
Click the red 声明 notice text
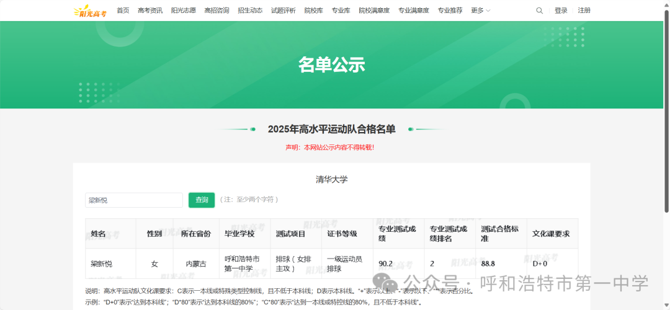[x=330, y=148]
